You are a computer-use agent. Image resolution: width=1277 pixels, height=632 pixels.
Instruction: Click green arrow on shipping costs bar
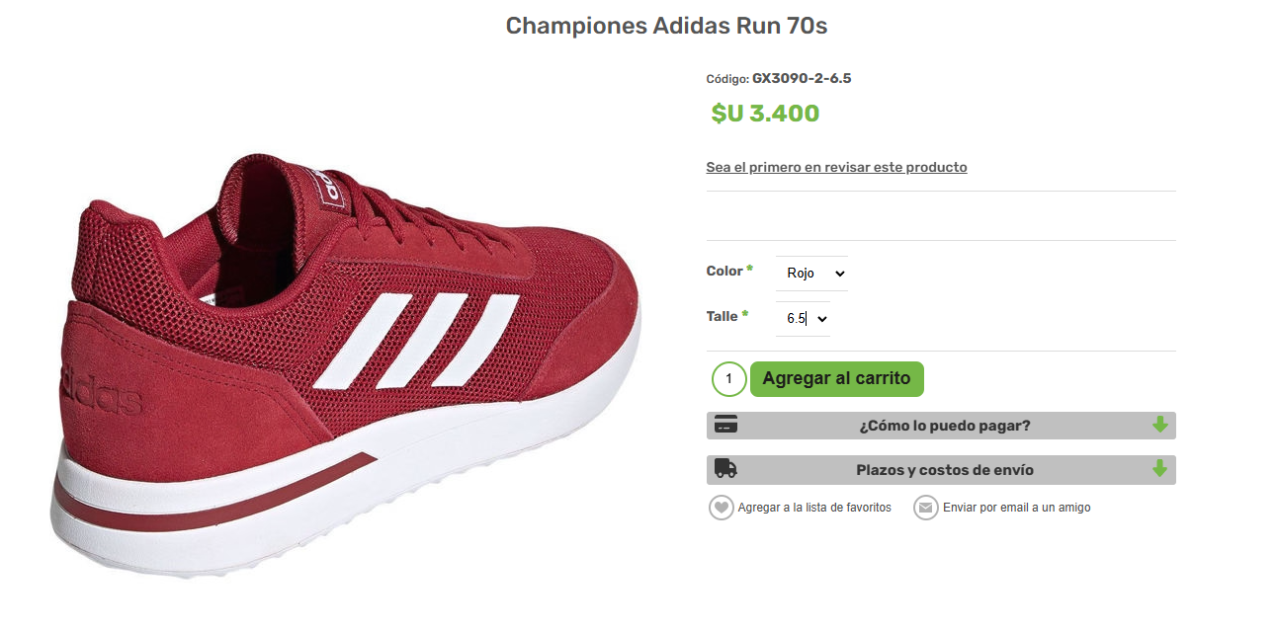(x=1159, y=469)
